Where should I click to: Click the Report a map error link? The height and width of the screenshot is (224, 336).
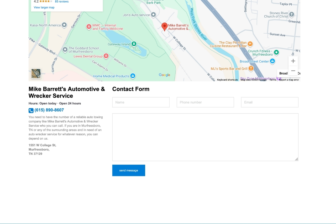pyautogui.click(x=289, y=80)
